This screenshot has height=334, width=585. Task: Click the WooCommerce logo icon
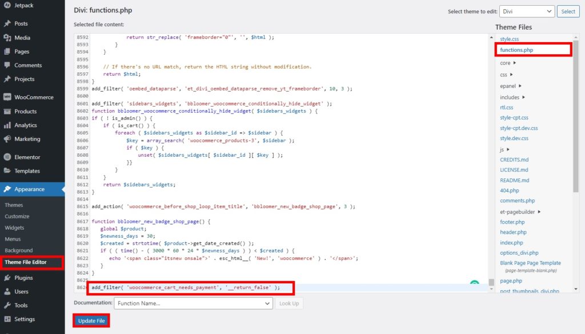[x=7, y=97]
